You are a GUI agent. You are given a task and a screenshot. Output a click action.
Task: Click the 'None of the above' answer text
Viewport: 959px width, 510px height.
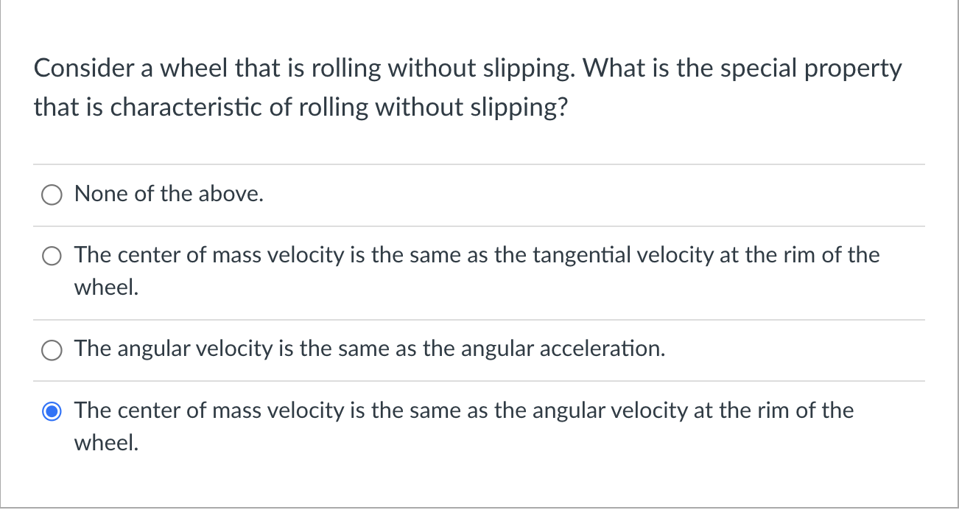click(x=168, y=194)
